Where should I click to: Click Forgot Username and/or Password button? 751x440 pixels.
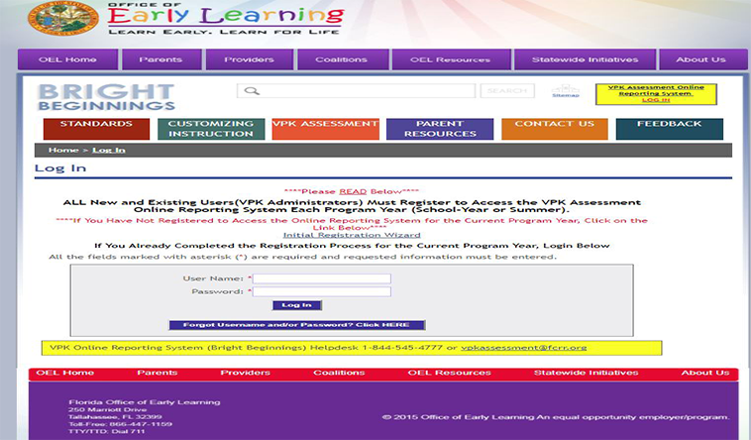click(296, 325)
